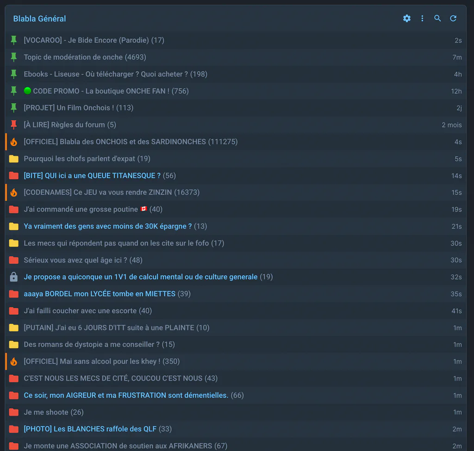Screen dimensions: 474x451
Task: Click the "2 mois" timestamp on Règles du forum
Action: [x=452, y=125]
